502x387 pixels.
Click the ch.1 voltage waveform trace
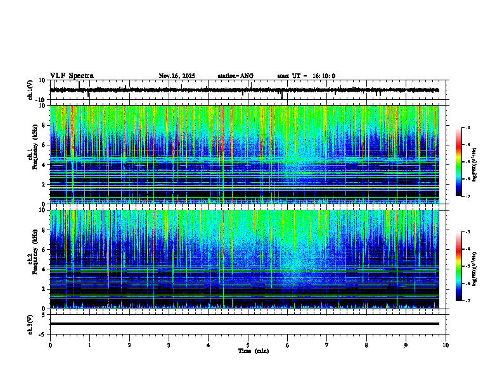[x=245, y=90]
